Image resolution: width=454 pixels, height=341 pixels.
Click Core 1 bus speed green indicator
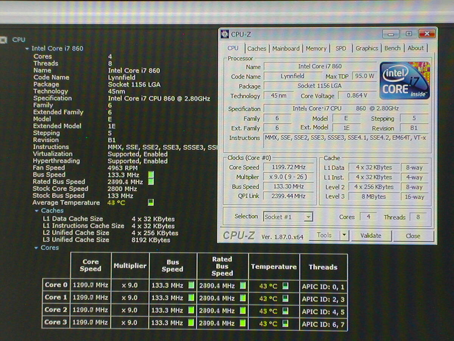(x=191, y=298)
